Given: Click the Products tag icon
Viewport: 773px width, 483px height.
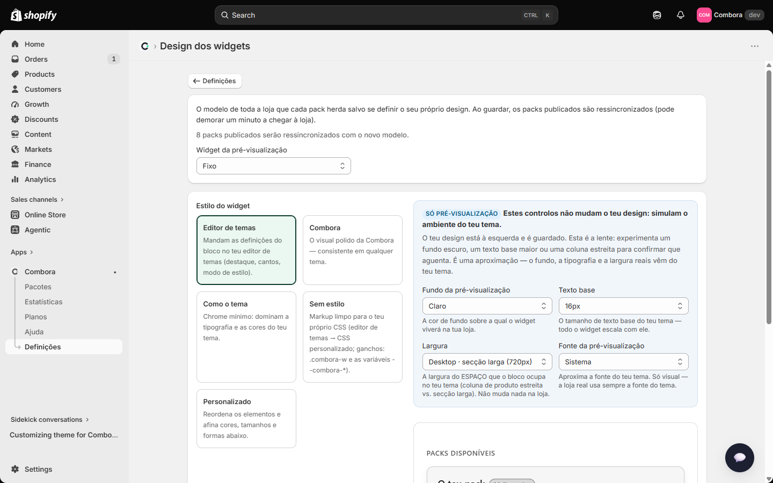Looking at the screenshot, I should [x=15, y=74].
